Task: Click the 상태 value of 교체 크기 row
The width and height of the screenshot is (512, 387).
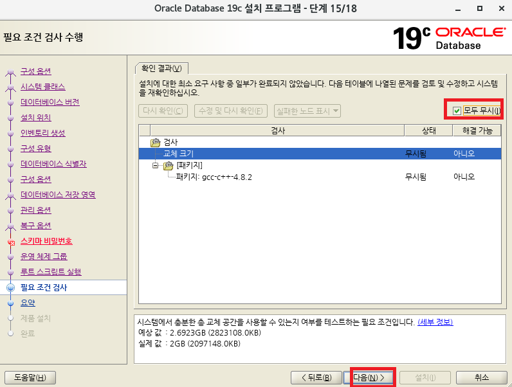Action: click(416, 154)
